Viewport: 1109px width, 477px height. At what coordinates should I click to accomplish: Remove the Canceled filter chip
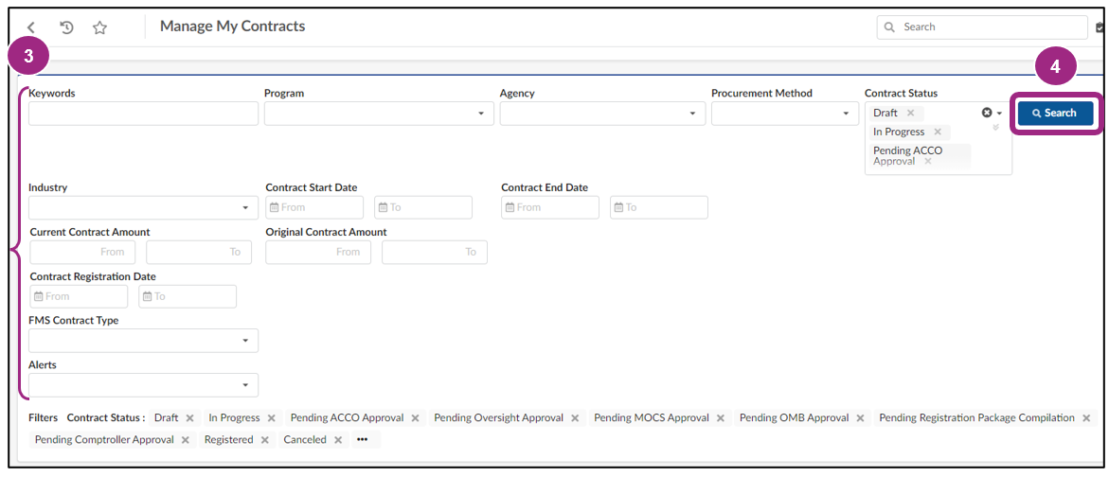[x=338, y=440]
